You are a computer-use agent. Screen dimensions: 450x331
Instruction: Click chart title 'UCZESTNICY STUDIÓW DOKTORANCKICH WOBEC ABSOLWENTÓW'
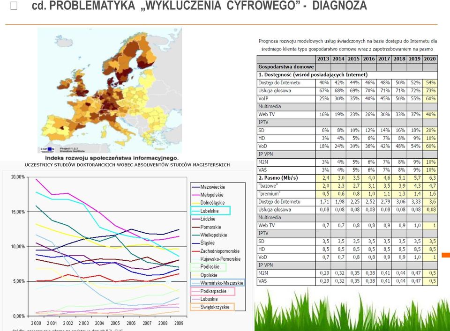(127, 165)
